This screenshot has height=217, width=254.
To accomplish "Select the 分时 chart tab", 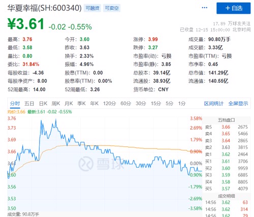I will coord(15,103).
